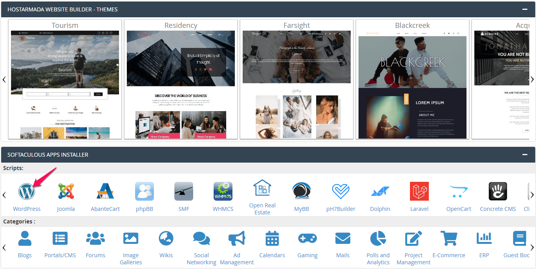The image size is (536, 269).
Task: Click the Residency theme title
Action: (x=181, y=25)
